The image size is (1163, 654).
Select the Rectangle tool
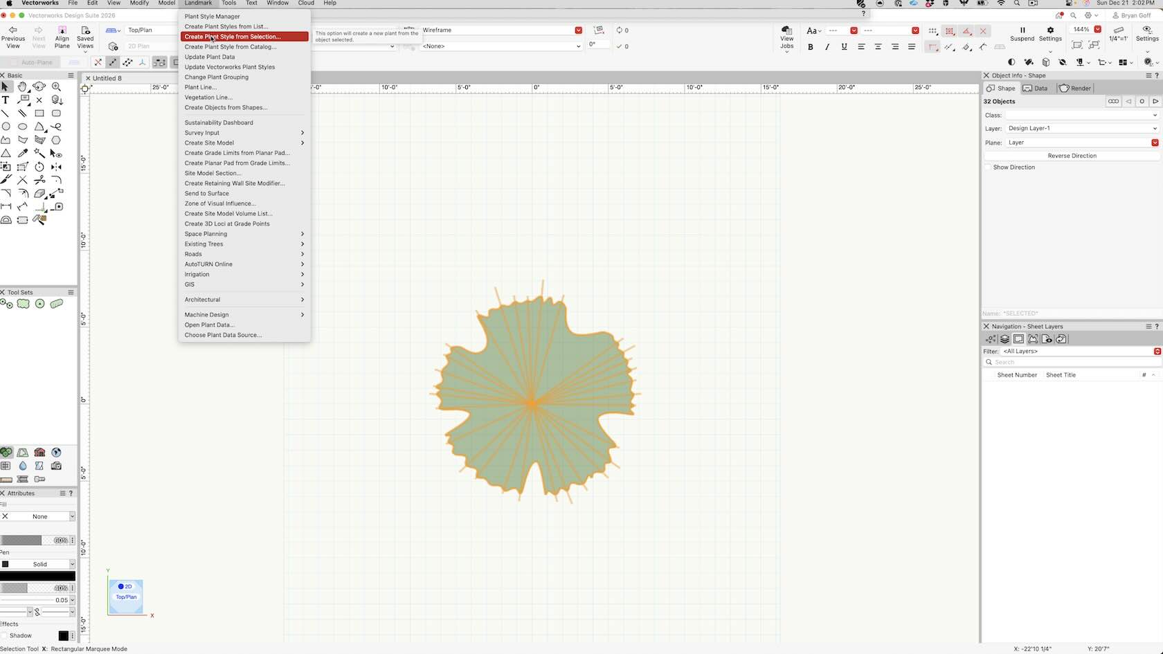[39, 113]
